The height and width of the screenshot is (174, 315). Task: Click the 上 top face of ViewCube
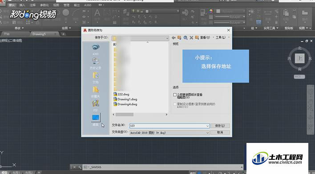[300, 58]
